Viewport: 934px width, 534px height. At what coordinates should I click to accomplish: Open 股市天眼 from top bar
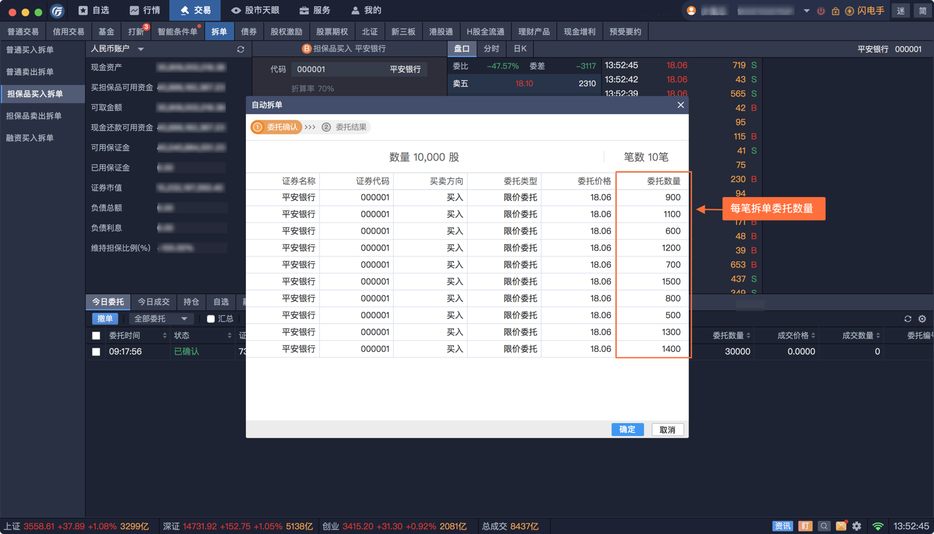point(255,11)
